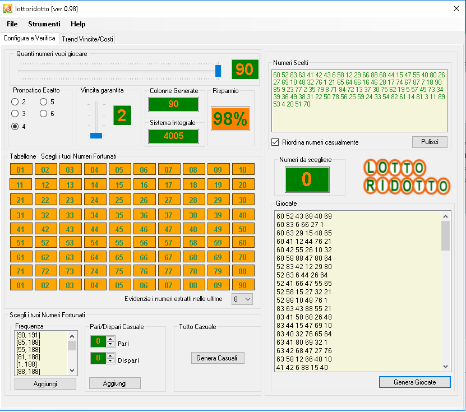Viewport: 466px width, 412px height.
Task: Click down arrow of Frequenza list scrollbar
Action: click(x=72, y=371)
